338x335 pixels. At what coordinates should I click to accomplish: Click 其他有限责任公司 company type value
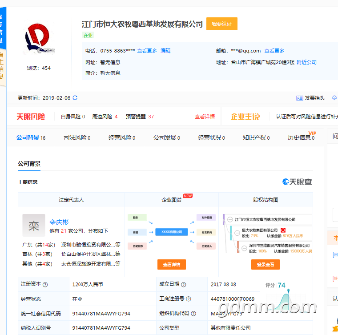tap(230, 328)
